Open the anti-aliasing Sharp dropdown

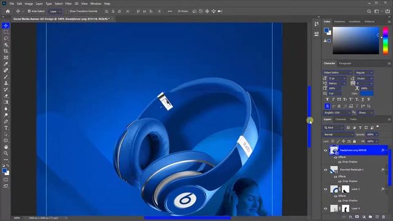point(365,113)
